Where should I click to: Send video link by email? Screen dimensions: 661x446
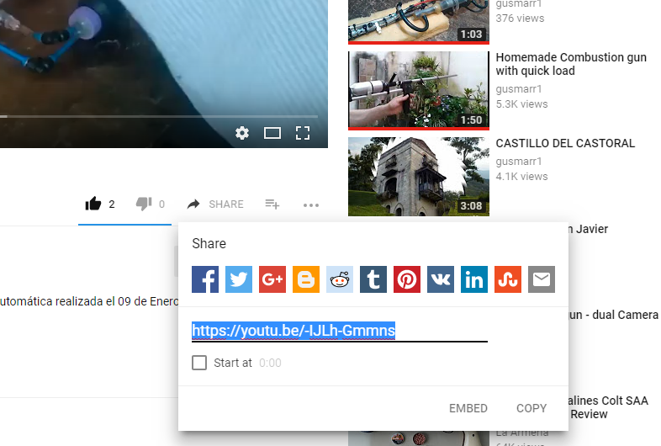point(542,279)
